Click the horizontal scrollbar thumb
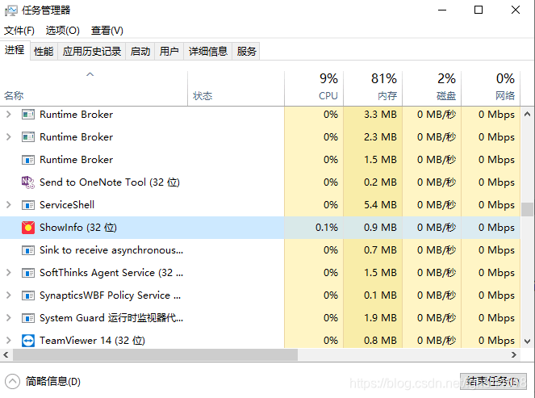Screen dimensions: 535x398 tap(155, 355)
